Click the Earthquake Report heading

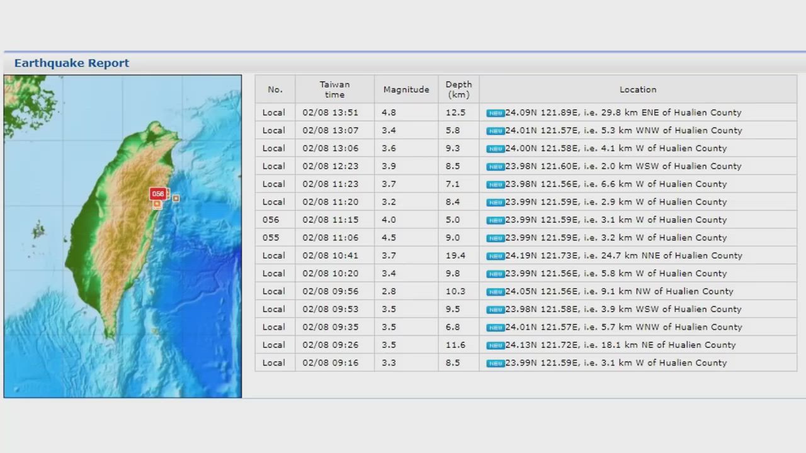point(72,63)
